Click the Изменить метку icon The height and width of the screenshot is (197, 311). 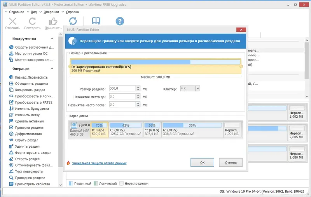point(11,115)
